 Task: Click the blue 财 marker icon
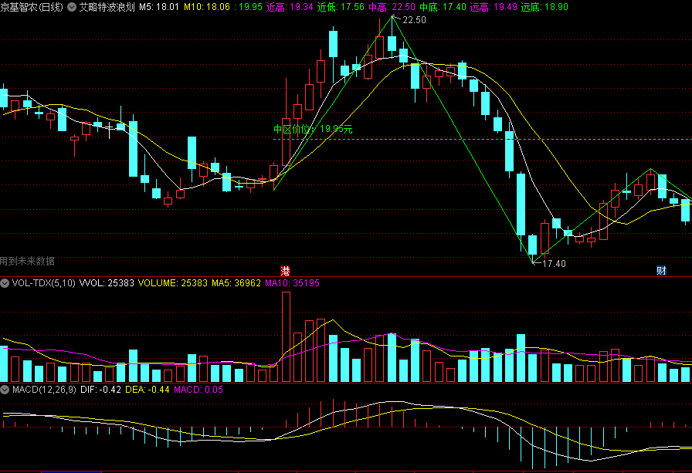[660, 271]
